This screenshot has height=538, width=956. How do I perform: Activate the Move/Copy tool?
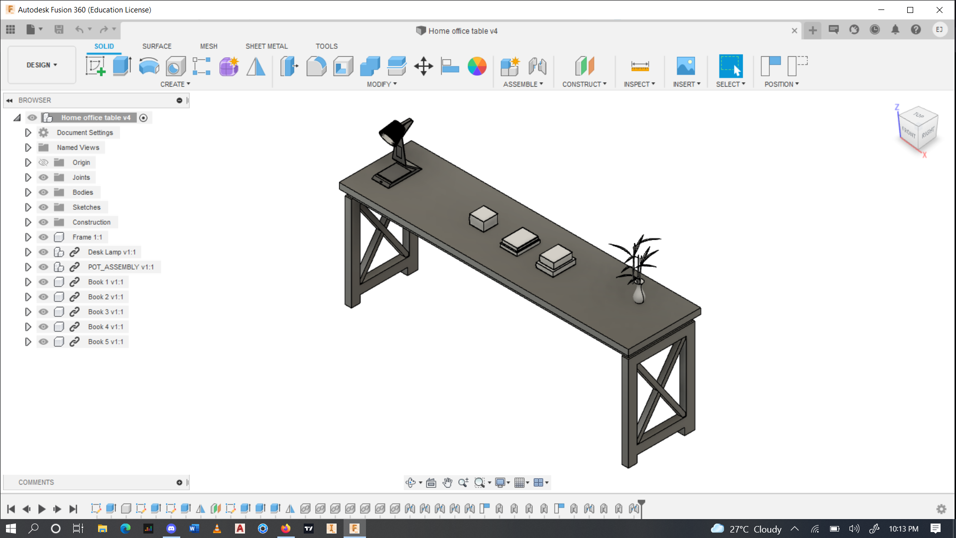coord(423,66)
